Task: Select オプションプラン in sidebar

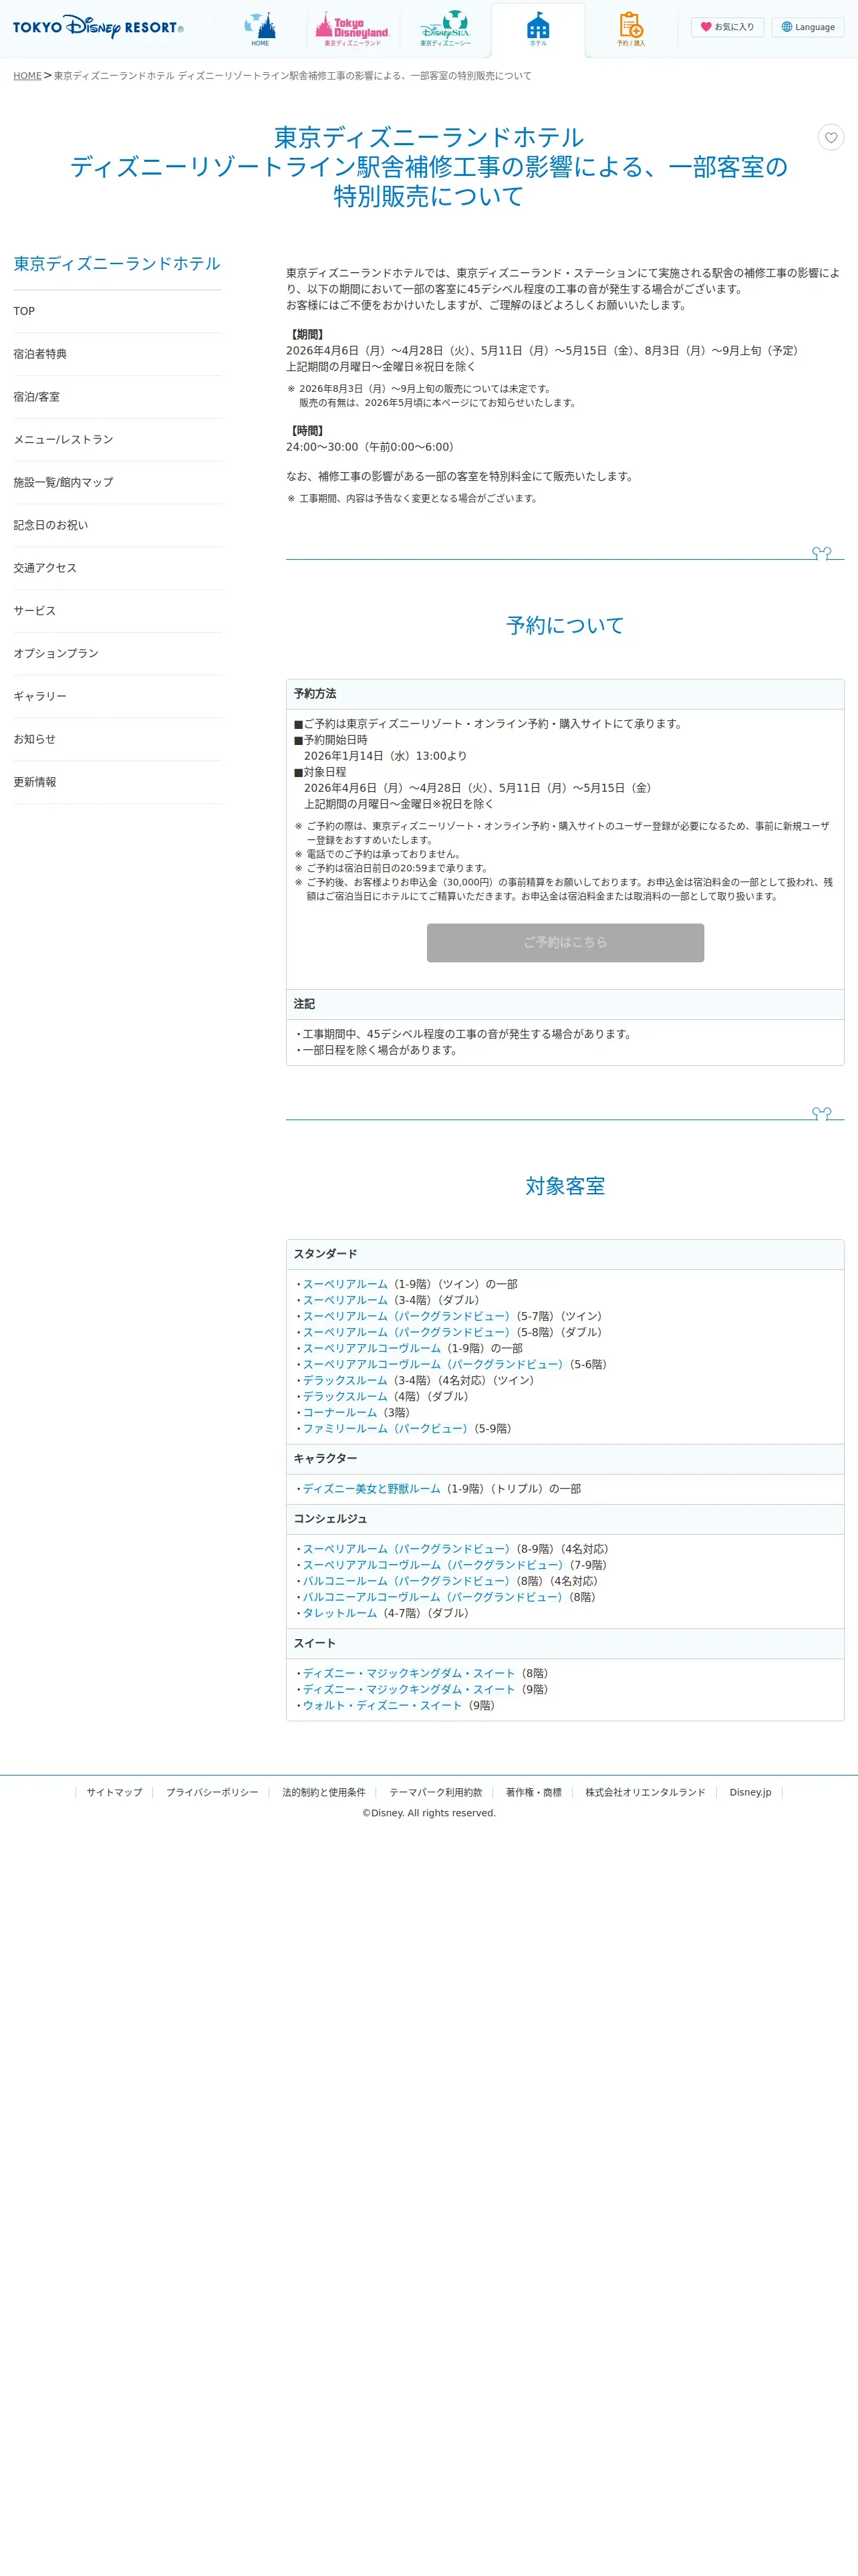Action: click(x=117, y=654)
